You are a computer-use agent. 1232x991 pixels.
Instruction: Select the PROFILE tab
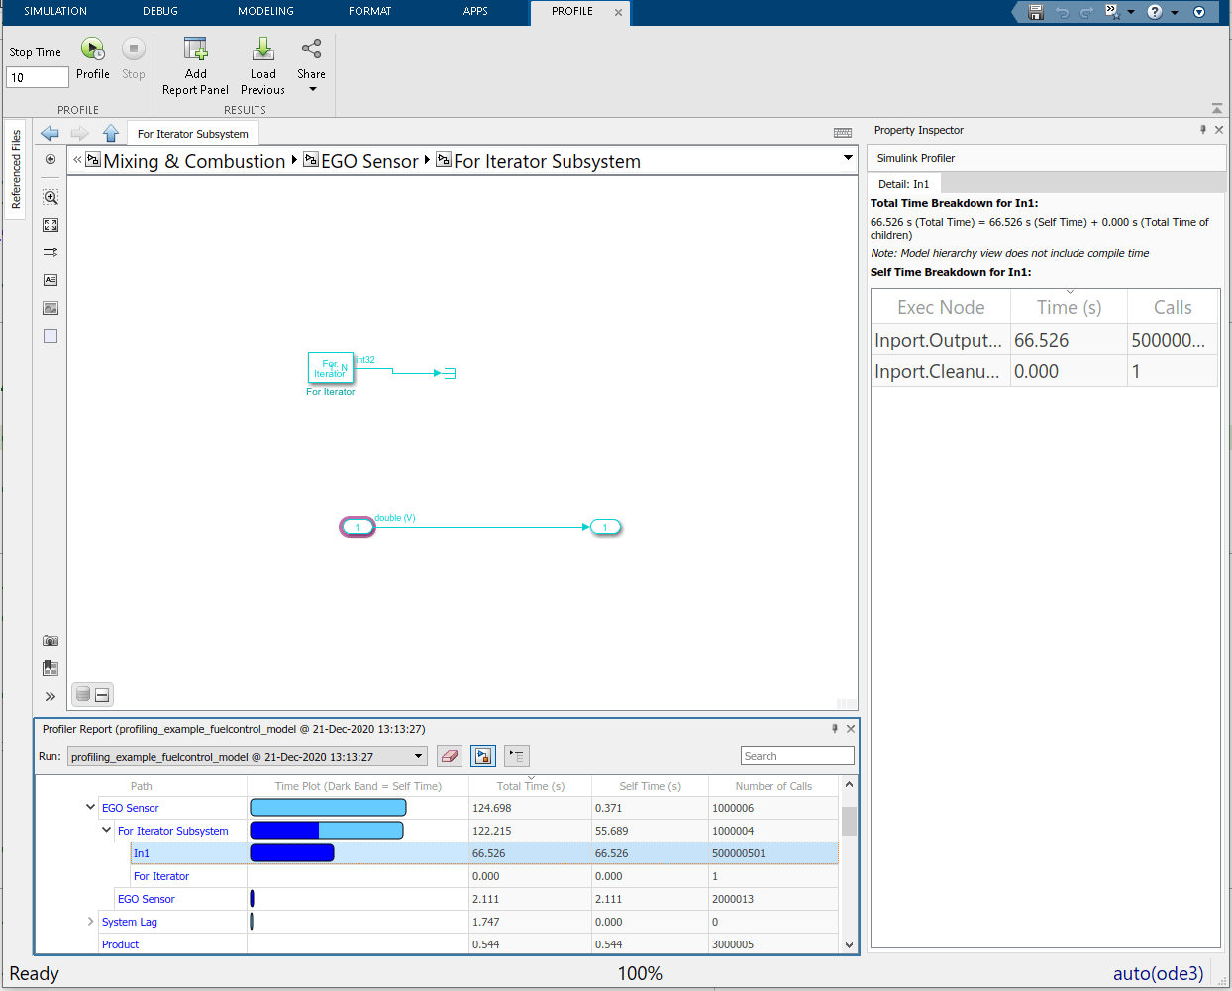[x=572, y=12]
